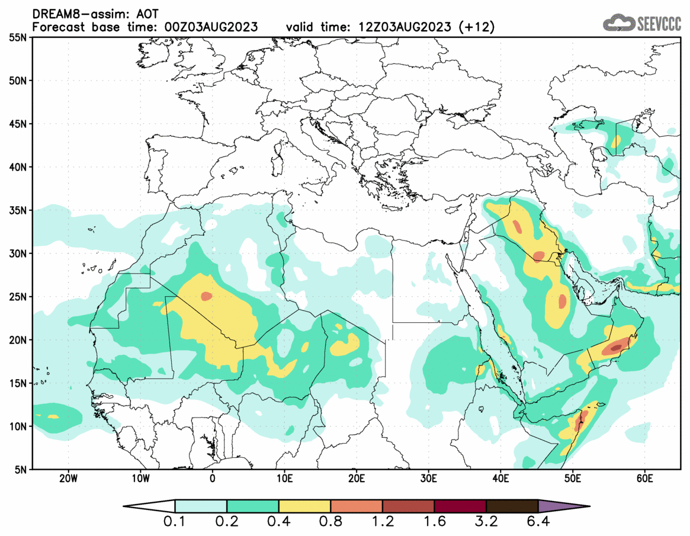Click the '40N' latitude label
The image size is (690, 536).
[x=18, y=167]
